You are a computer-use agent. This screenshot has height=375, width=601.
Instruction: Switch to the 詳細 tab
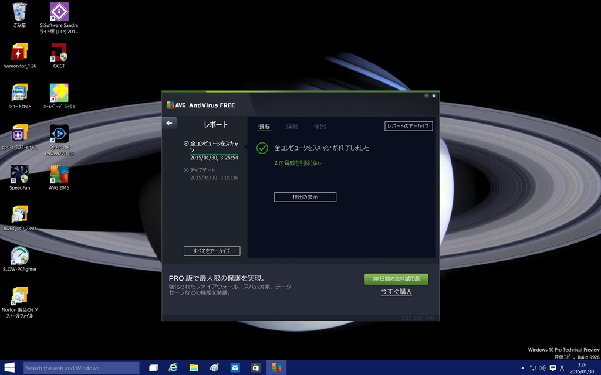292,127
